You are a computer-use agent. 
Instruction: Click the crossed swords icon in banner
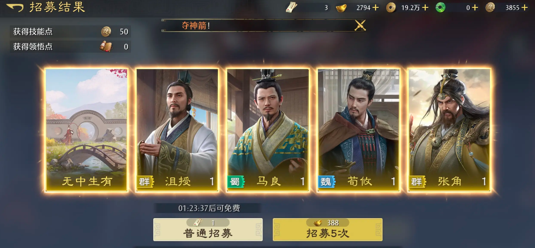[360, 25]
